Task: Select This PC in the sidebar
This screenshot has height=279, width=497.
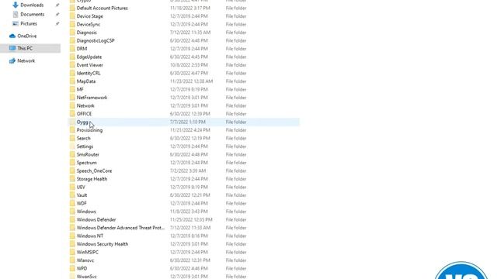Action: (x=25, y=48)
